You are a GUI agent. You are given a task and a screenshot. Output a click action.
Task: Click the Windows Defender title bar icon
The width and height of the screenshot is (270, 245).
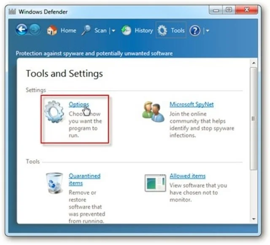coord(12,12)
